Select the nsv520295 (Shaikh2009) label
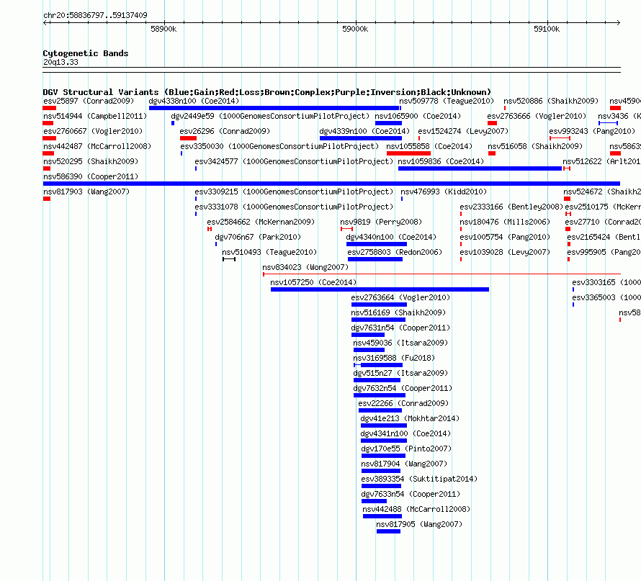641x581 pixels. pos(91,161)
